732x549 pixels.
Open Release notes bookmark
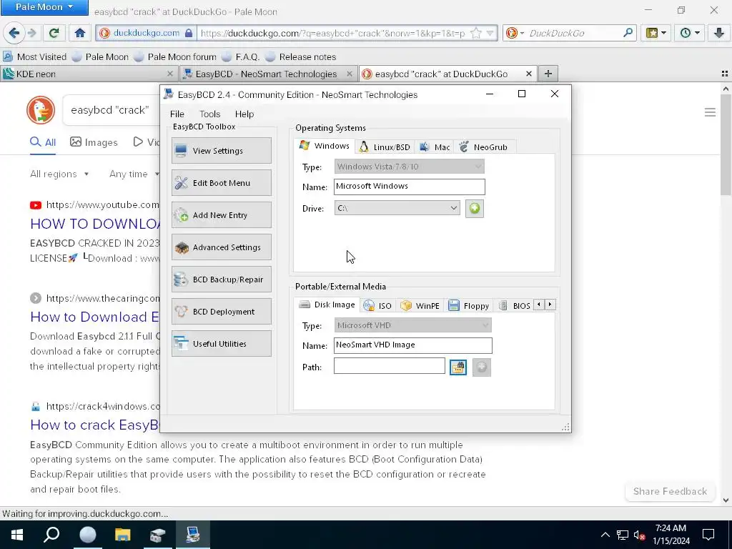(301, 57)
